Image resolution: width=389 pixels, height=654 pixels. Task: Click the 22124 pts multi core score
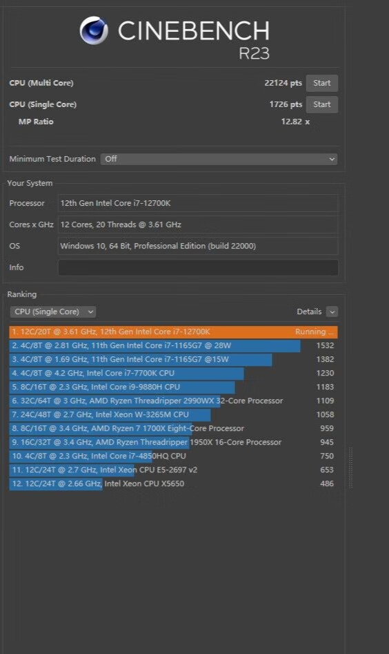[x=283, y=83]
